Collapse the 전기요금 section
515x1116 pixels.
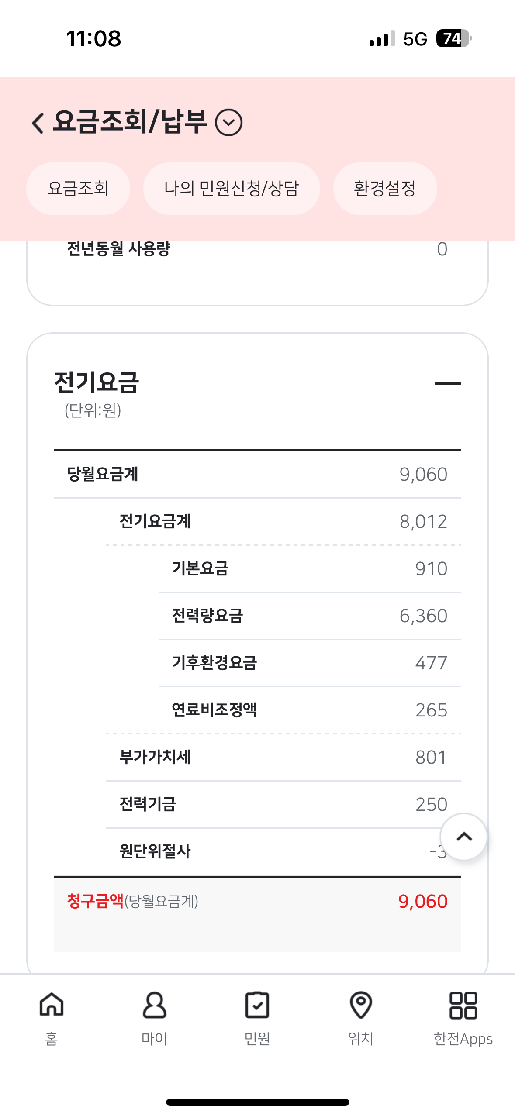pos(448,383)
